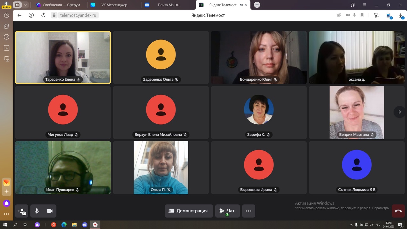
Task: Open browser history in the sidebar
Action: [x=6, y=15]
